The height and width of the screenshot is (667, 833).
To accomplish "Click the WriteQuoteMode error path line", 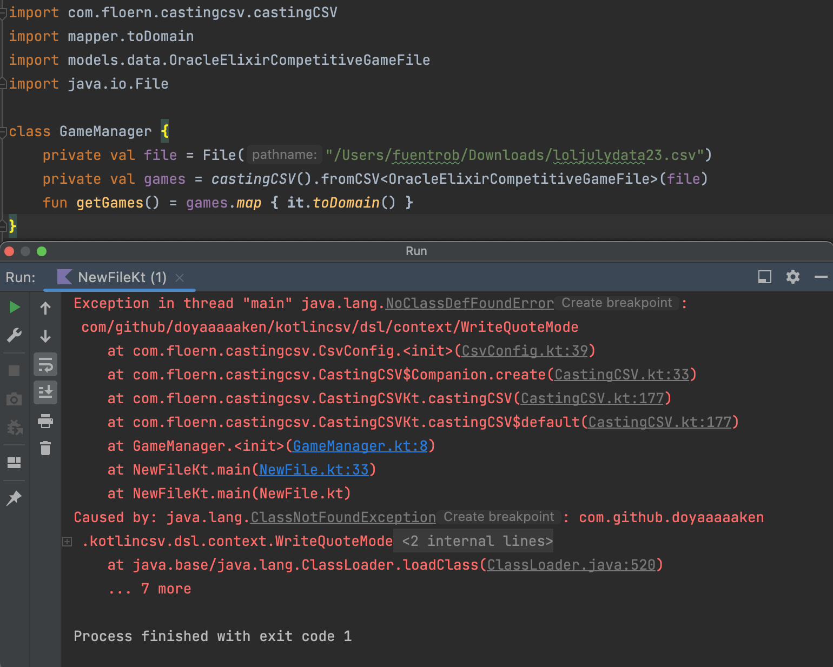I will tap(330, 327).
